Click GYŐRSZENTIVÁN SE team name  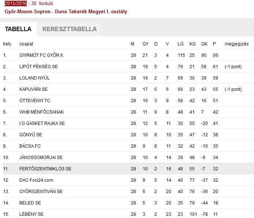41,192
